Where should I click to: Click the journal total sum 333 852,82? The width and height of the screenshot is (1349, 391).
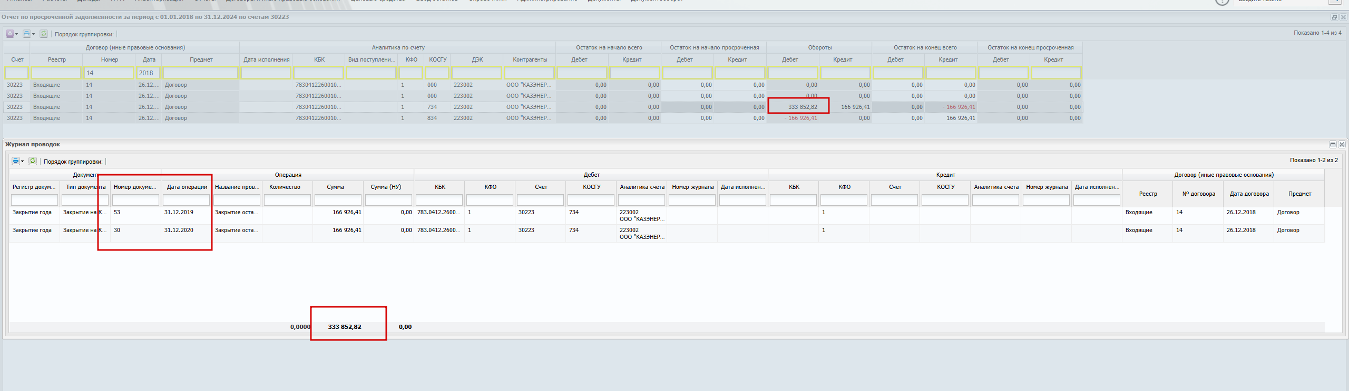click(x=345, y=327)
